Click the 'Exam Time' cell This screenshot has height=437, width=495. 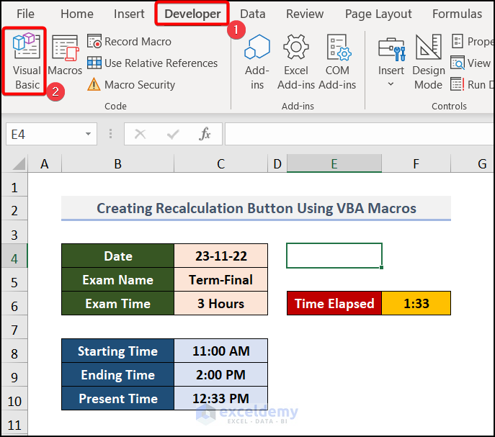tap(117, 304)
